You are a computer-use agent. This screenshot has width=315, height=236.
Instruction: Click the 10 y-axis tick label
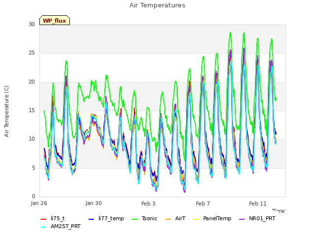pos(31,139)
